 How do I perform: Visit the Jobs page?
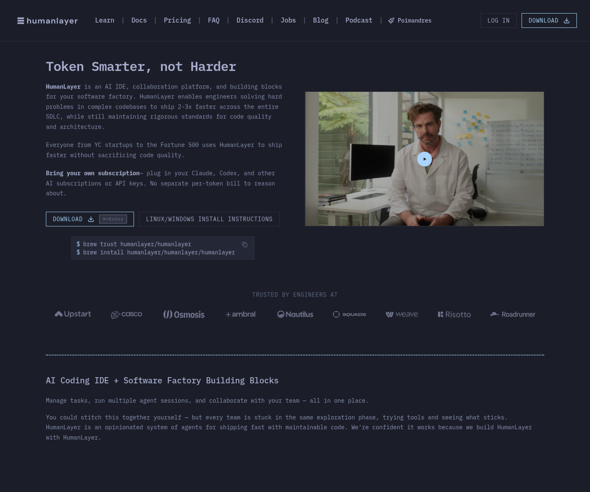click(288, 20)
